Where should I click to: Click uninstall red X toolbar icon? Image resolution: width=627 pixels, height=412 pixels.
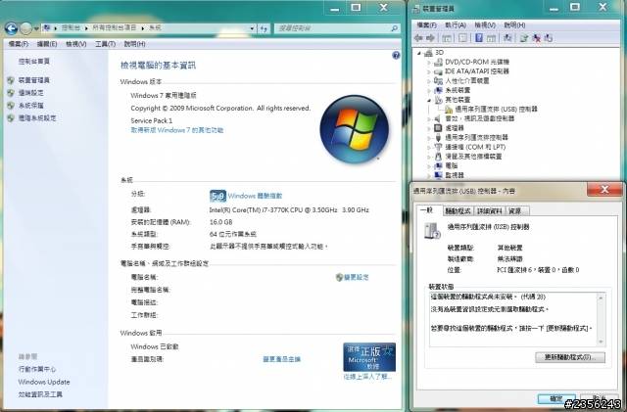(536, 38)
